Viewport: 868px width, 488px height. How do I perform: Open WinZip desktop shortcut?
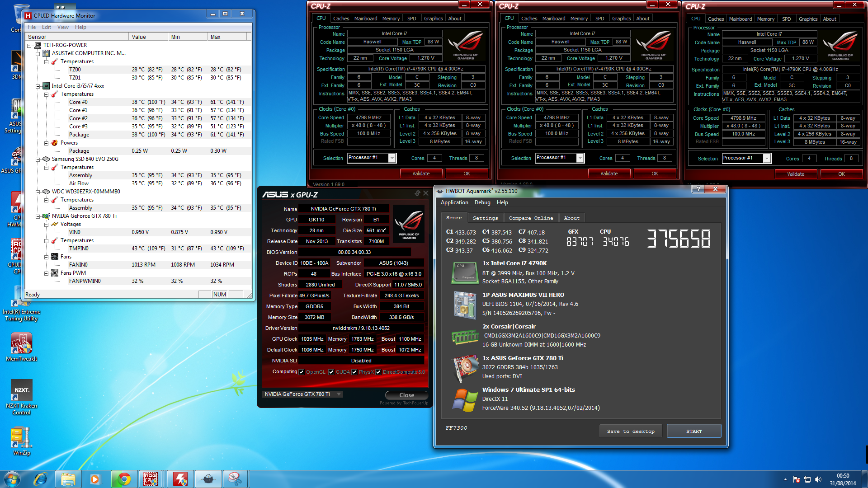(x=21, y=441)
